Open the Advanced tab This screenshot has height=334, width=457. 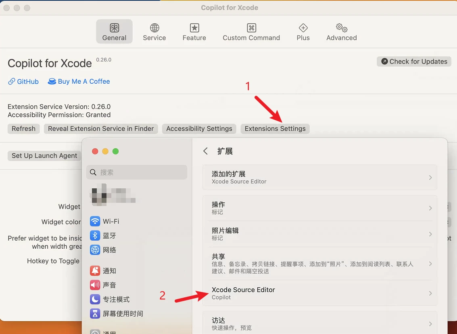[342, 31]
